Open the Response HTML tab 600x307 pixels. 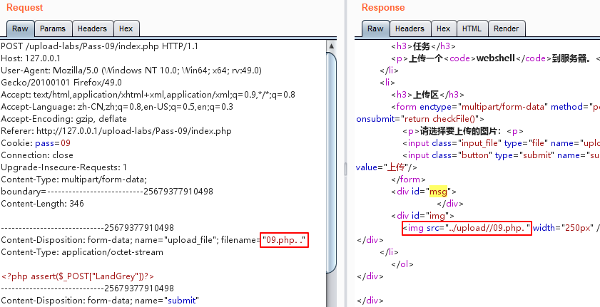pos(472,28)
